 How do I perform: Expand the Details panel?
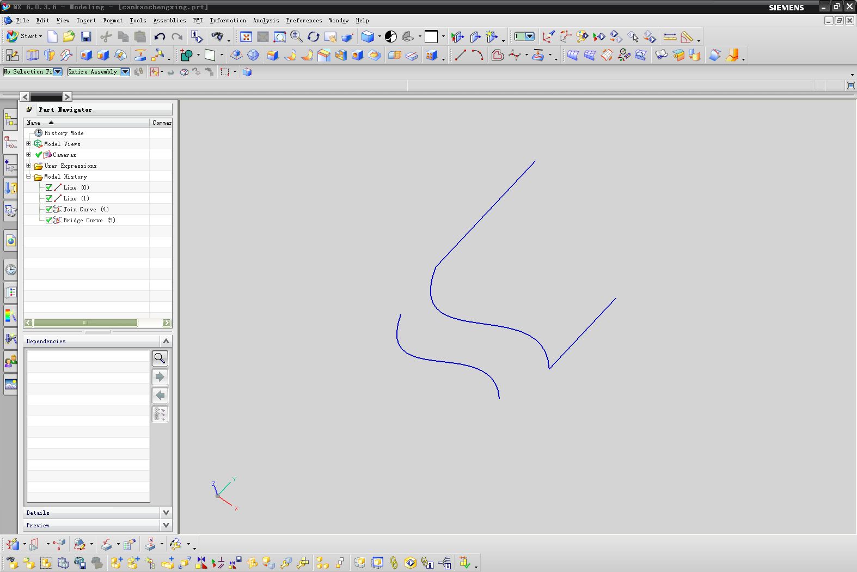[166, 513]
